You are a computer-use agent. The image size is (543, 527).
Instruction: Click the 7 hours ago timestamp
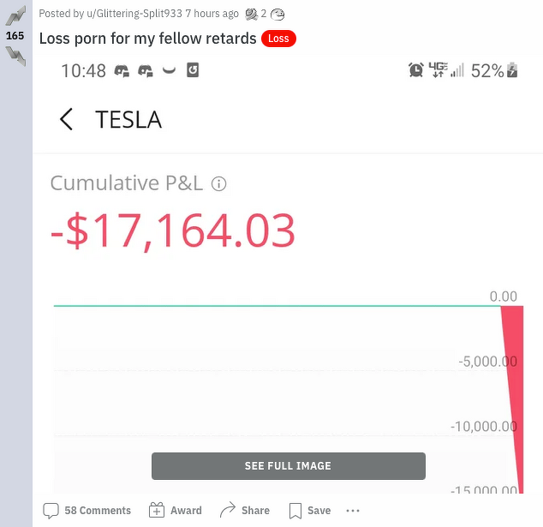click(x=212, y=14)
